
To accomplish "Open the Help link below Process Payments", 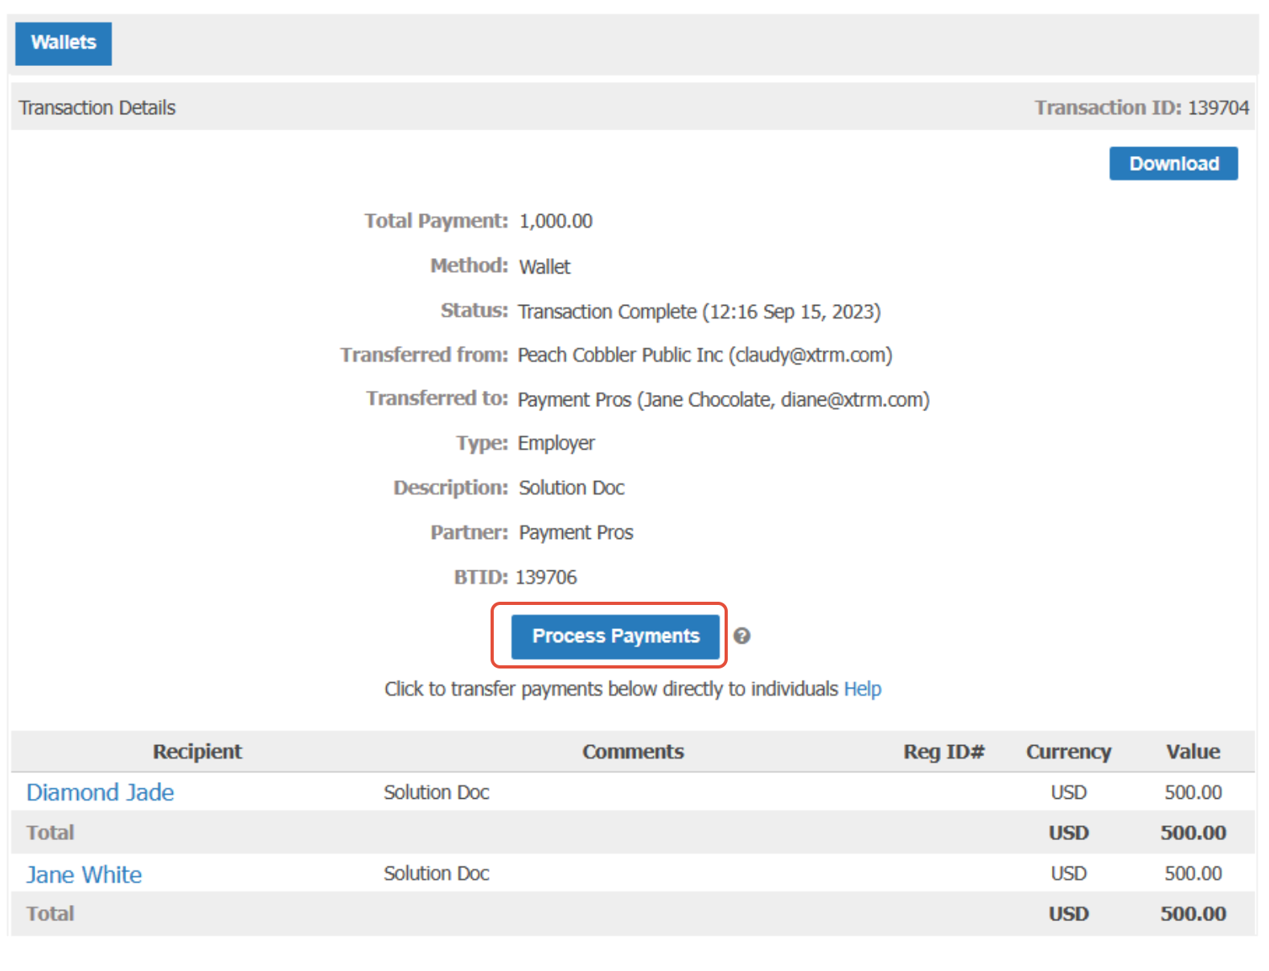I will (862, 689).
